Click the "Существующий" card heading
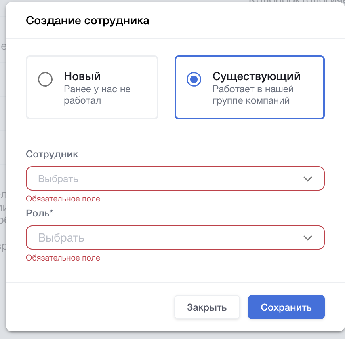345x339 pixels. point(257,76)
